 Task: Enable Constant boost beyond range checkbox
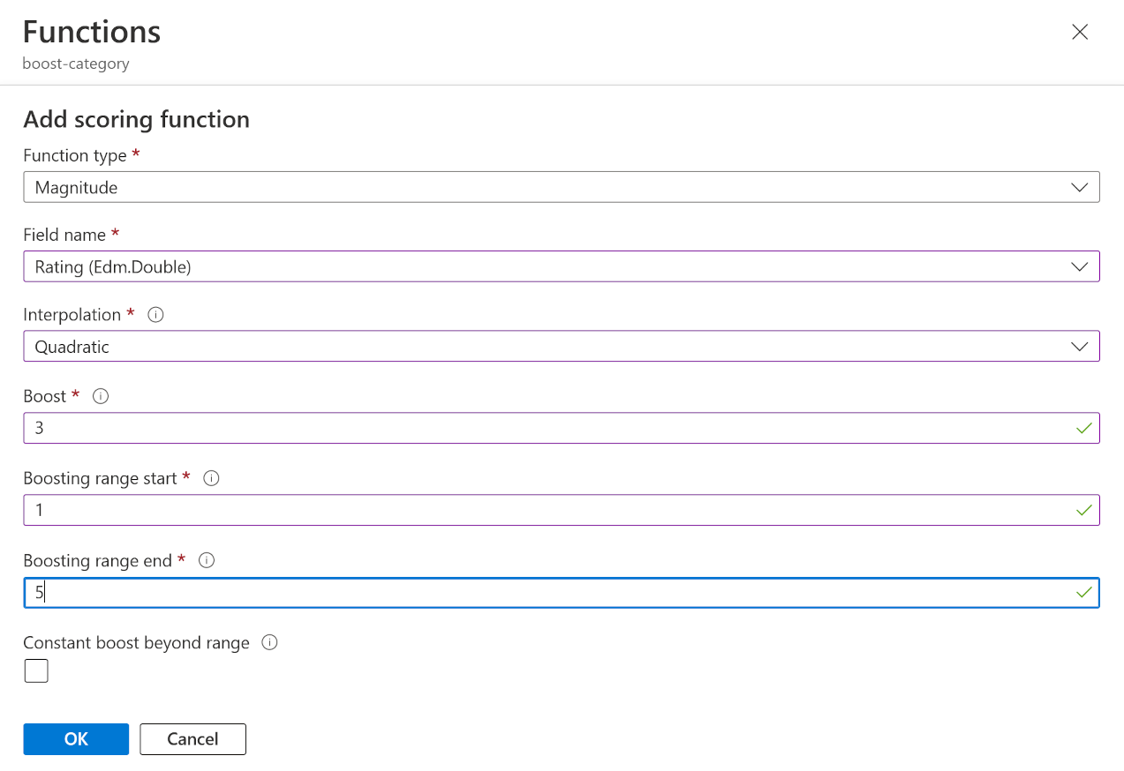point(36,671)
